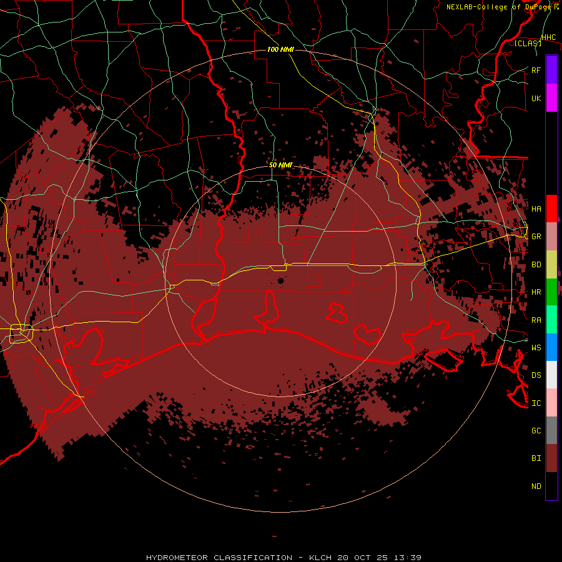Click the 13:39 timestamp

click(x=408, y=558)
